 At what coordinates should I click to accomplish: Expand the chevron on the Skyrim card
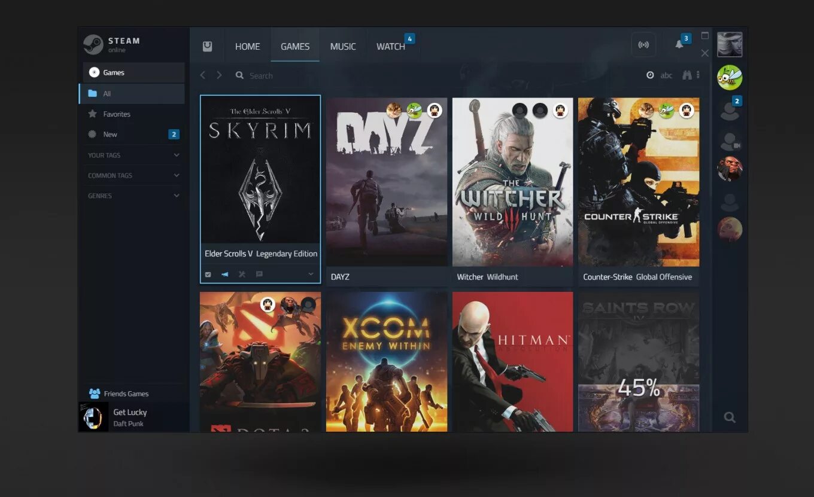click(311, 274)
